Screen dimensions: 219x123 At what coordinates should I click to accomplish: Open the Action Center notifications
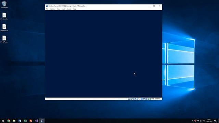[x=215, y=121]
